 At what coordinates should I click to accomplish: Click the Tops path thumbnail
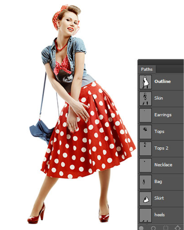click(145, 132)
